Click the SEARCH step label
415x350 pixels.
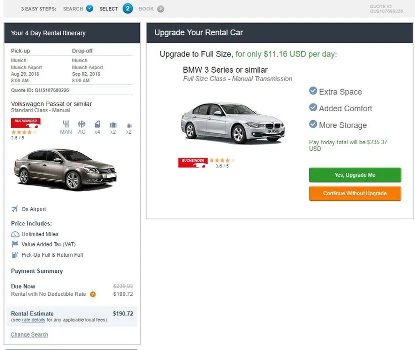[x=73, y=9]
